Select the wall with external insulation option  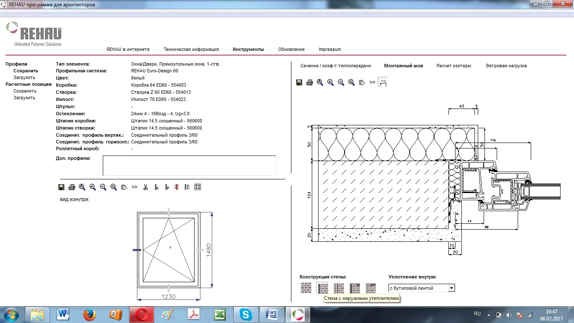pyautogui.click(x=323, y=288)
